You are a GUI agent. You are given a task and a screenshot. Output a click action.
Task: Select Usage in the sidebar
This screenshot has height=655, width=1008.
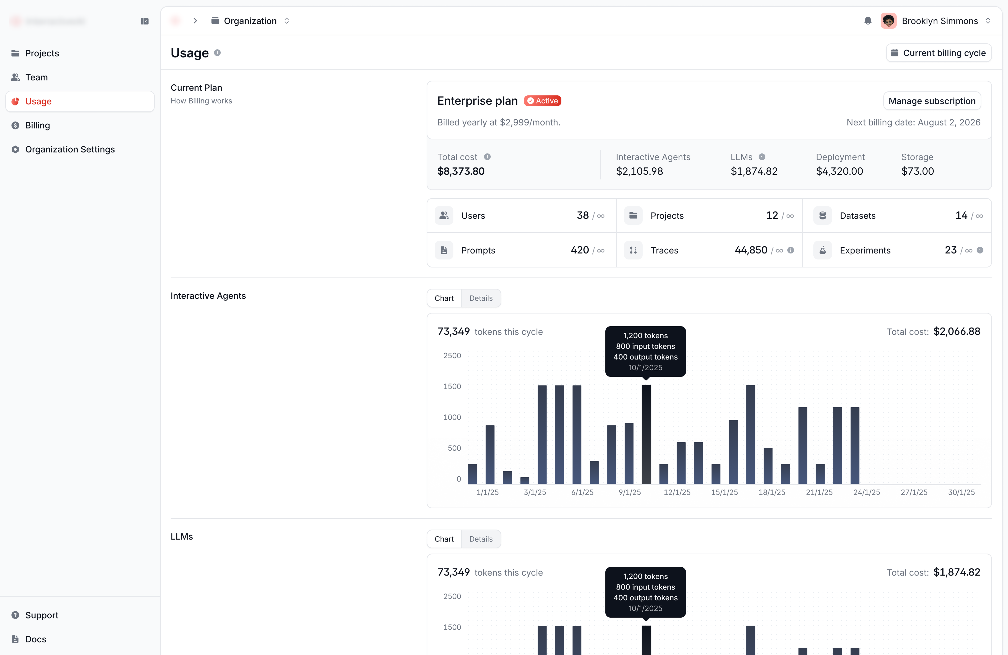pos(80,101)
